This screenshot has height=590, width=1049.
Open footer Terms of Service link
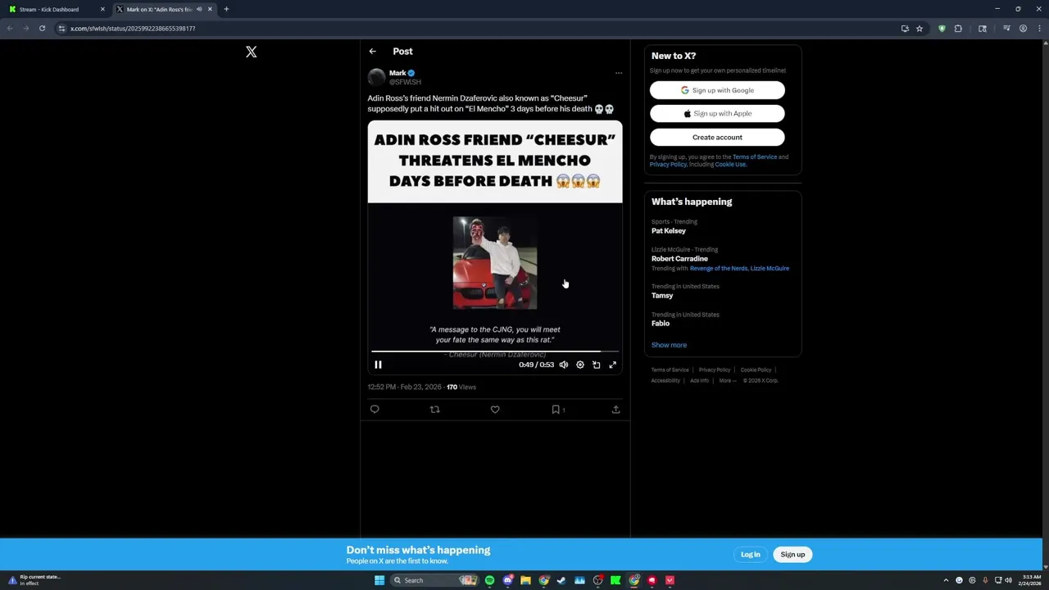tap(670, 370)
